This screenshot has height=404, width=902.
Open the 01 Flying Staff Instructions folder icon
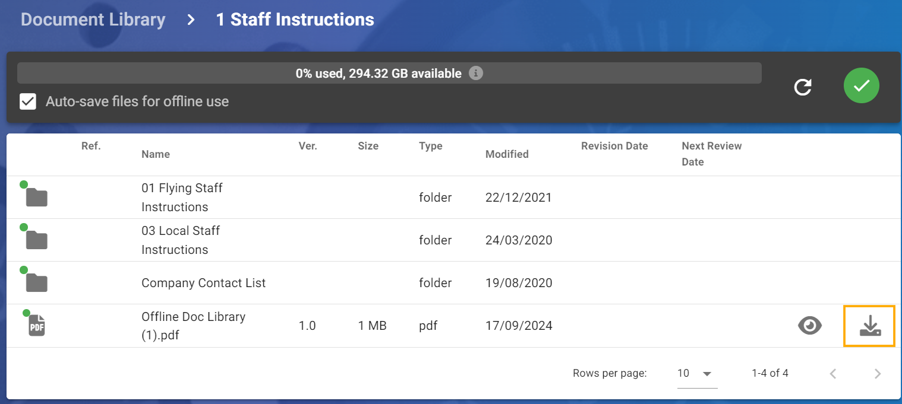pyautogui.click(x=37, y=198)
